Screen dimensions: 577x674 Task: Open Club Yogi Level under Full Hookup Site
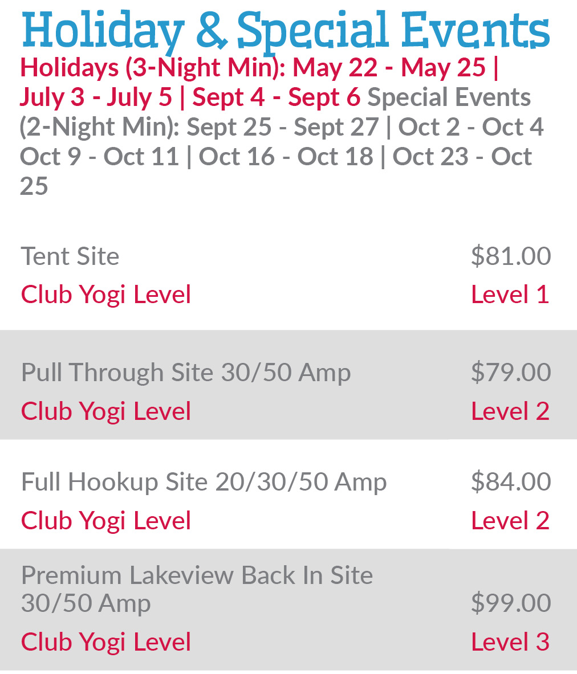106,521
